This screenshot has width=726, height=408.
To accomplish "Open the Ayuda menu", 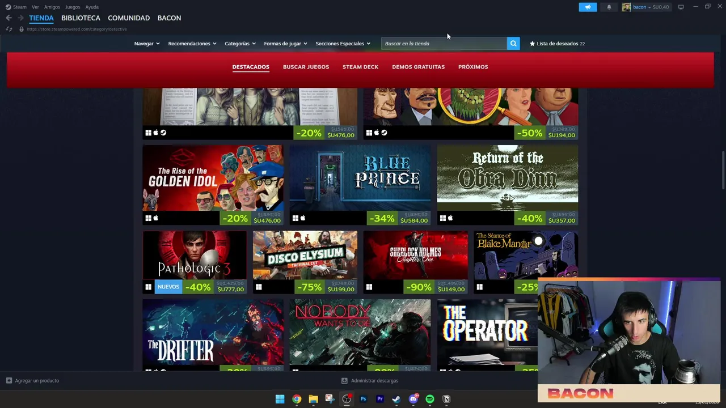I will [92, 7].
